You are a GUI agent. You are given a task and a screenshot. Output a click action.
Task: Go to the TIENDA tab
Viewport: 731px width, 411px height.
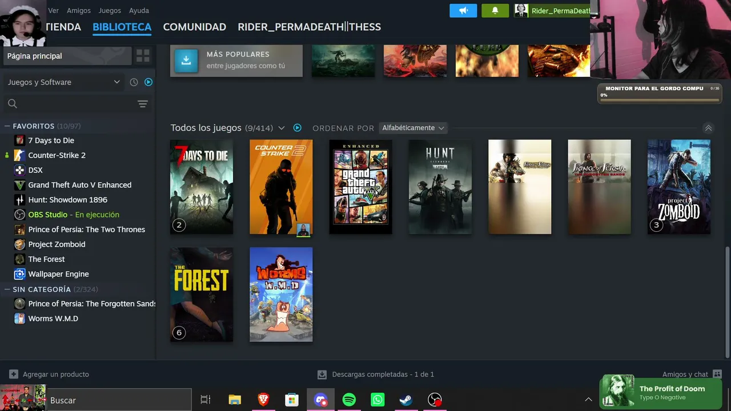click(63, 27)
